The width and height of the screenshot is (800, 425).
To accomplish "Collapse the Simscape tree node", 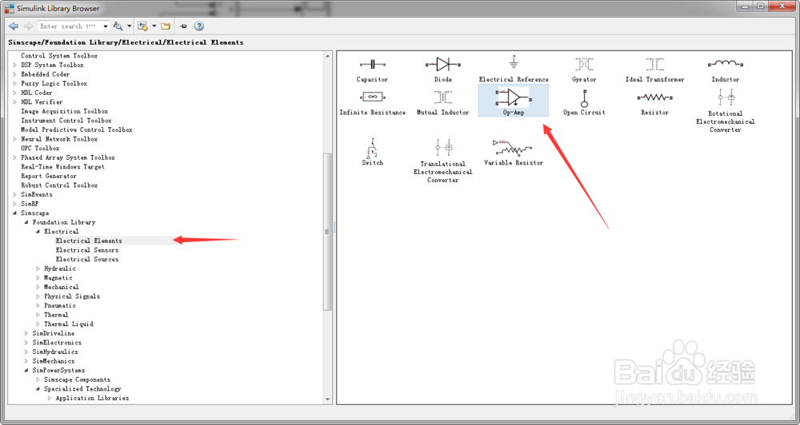I will pyautogui.click(x=14, y=213).
